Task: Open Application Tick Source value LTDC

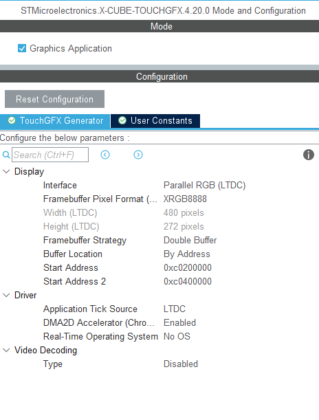Action: (x=175, y=309)
